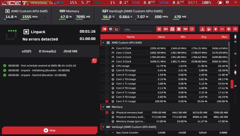This screenshot has height=136, width=240.
Task: Sort by the Name column header
Action: pyautogui.click(x=130, y=37)
